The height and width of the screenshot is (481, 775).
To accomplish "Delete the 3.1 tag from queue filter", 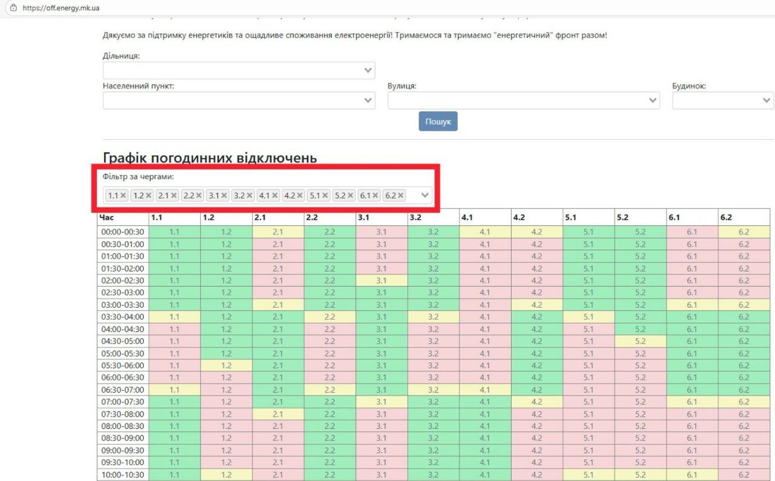I will tap(224, 196).
